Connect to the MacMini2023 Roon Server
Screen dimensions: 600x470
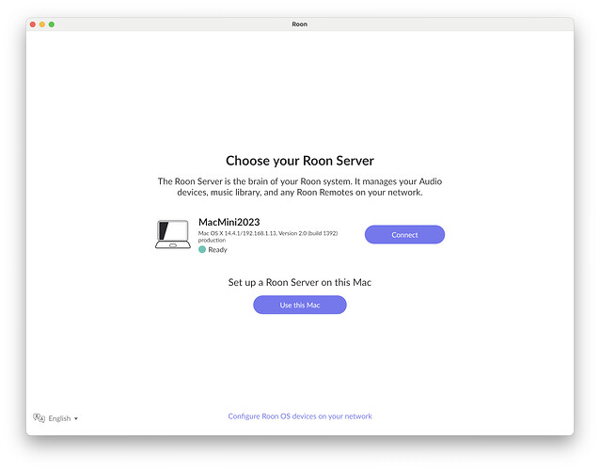[x=404, y=234]
